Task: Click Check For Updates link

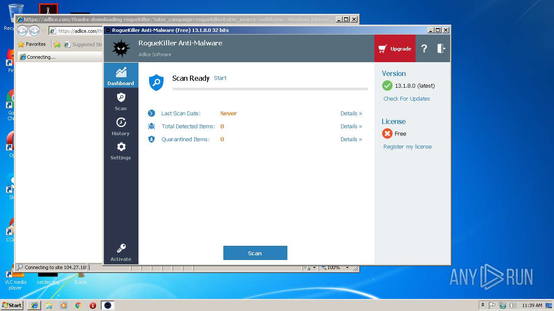Action: tap(406, 99)
